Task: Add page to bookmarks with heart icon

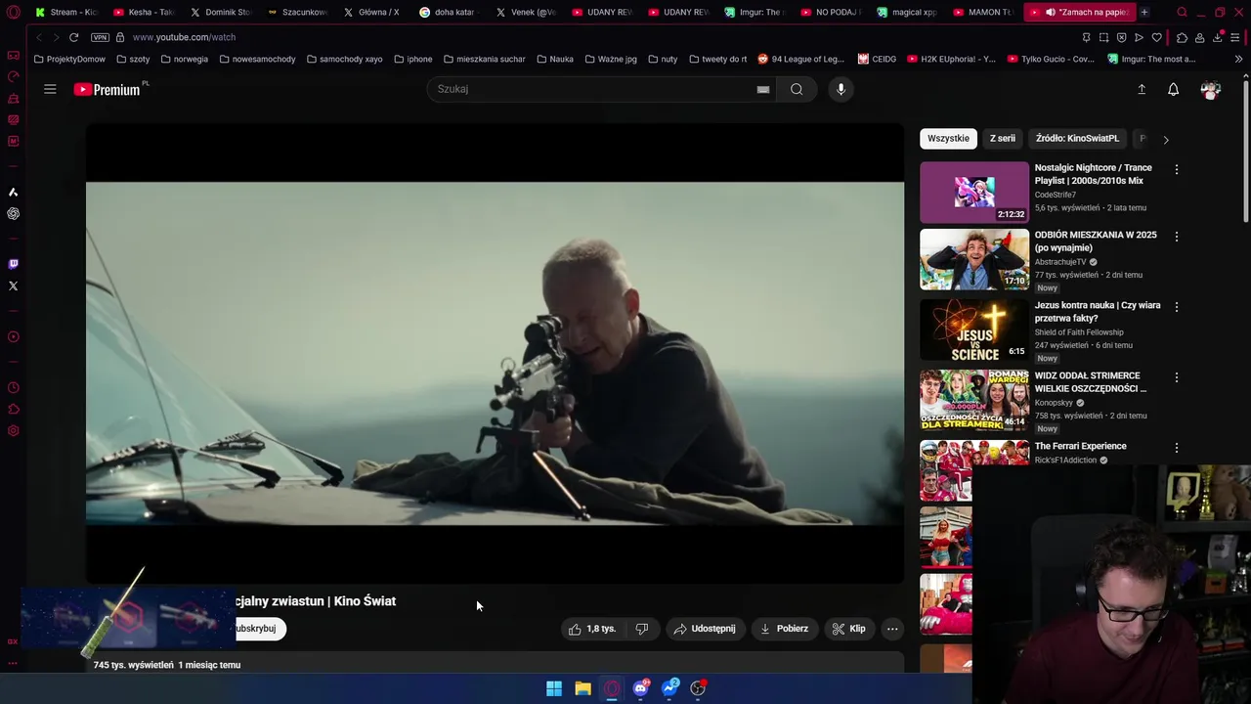Action: [x=1156, y=37]
